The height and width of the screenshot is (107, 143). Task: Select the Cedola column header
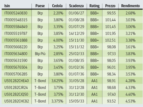[x=57, y=6]
